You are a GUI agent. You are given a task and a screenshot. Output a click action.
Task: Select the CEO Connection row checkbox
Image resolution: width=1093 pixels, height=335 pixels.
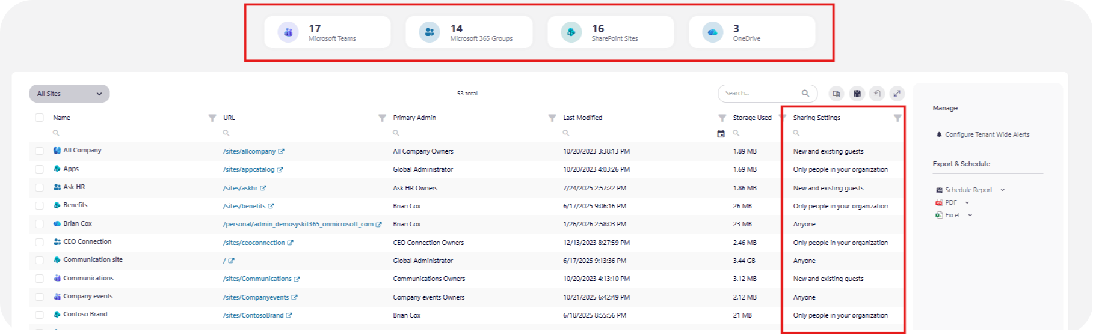click(39, 242)
